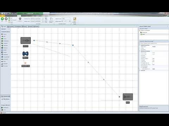Collapse the Advanced Options property category
The width and height of the screenshot is (169, 126).
click(x=140, y=51)
